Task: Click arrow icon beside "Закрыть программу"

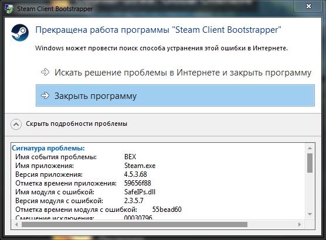Action: click(x=45, y=95)
